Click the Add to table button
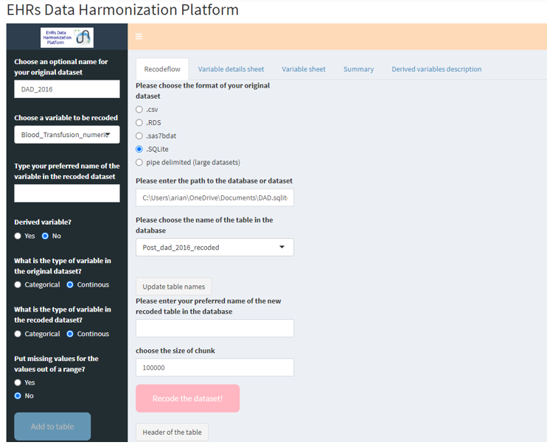The width and height of the screenshot is (547, 445). (52, 427)
